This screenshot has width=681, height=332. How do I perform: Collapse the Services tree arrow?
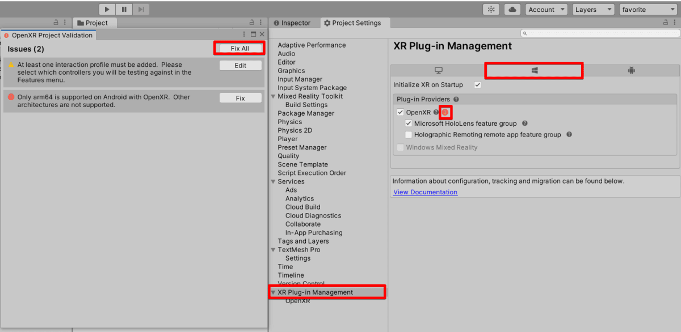point(274,181)
